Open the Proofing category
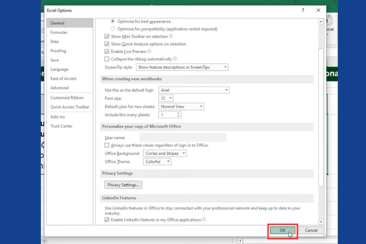This screenshot has height=244, width=366. tap(70, 51)
